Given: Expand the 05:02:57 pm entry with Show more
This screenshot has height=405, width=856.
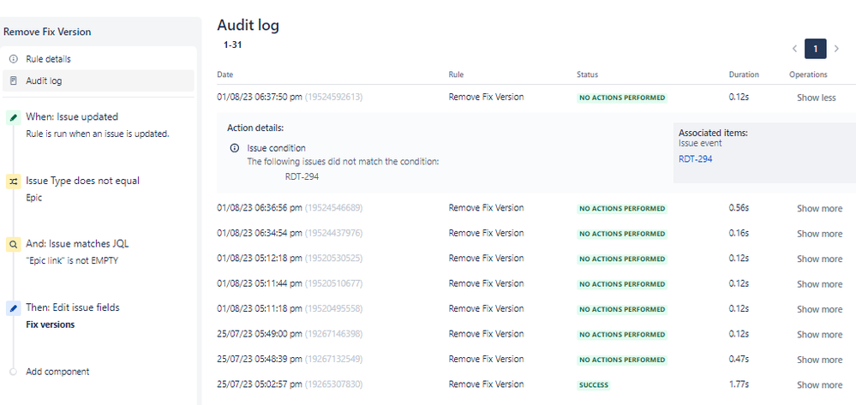Looking at the screenshot, I should click(819, 384).
